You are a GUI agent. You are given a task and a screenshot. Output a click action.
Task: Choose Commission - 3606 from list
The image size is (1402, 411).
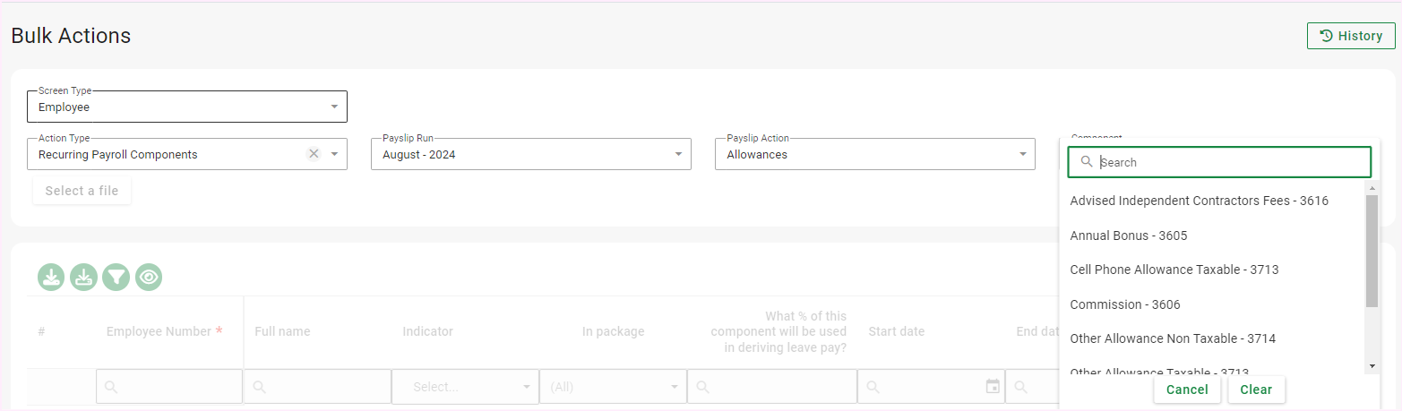[1124, 304]
